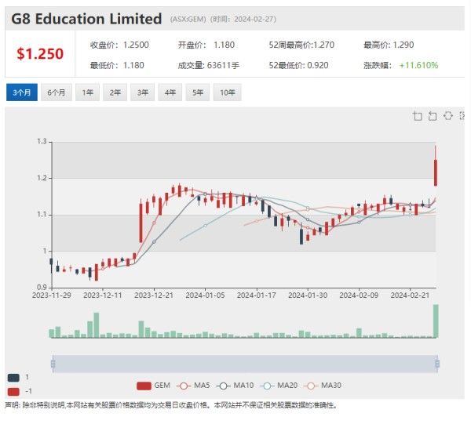
Task: Select the 4年 range tab
Action: coord(170,92)
